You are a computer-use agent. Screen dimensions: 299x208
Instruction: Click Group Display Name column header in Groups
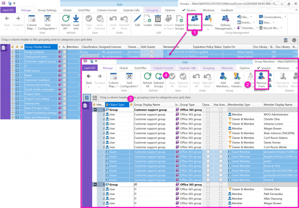point(41,47)
